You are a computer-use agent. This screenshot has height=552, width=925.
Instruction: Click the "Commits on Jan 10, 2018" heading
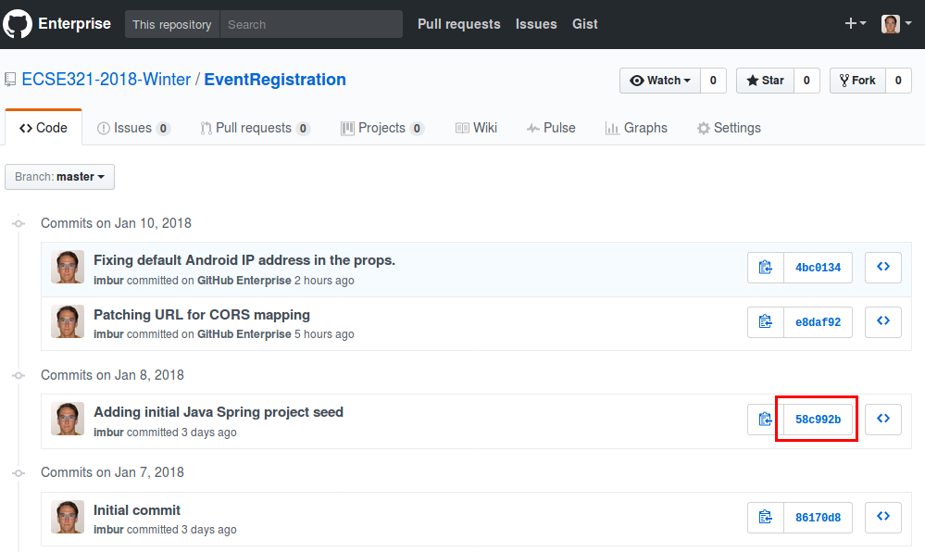117,223
